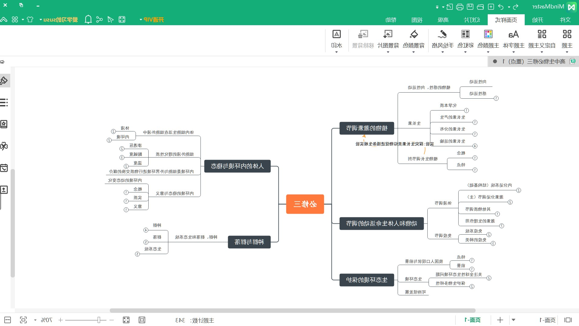Viewport: 579px width, 326px height.
Task: Switch to the 帮助 ribbon tab
Action: coord(391,20)
